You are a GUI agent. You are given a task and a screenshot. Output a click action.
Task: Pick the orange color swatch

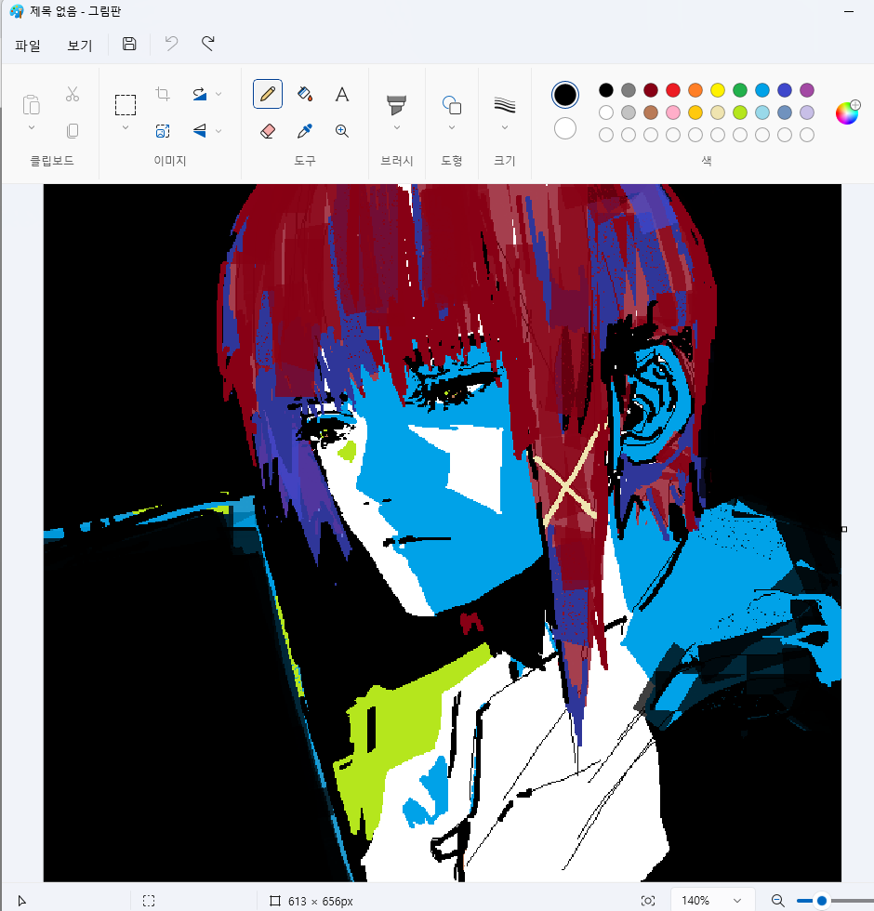(695, 90)
